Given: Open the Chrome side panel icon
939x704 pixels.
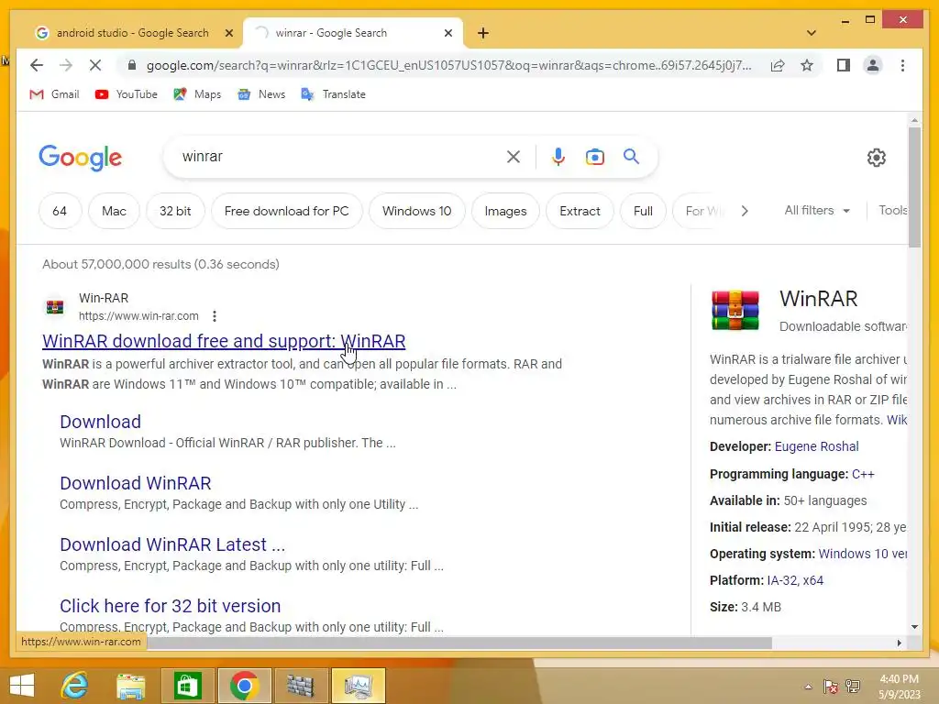Looking at the screenshot, I should click(844, 65).
